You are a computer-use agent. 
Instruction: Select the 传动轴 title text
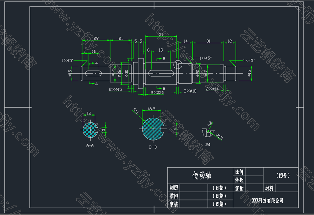[x=202, y=175]
